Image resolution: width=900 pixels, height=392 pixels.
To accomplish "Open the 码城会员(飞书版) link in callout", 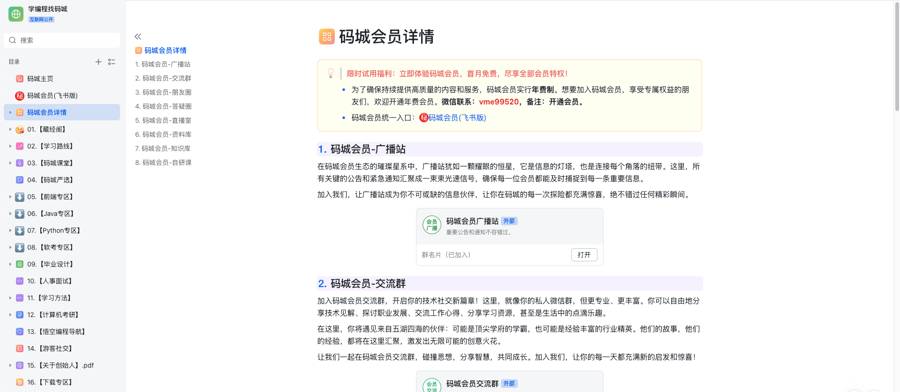I will click(457, 118).
